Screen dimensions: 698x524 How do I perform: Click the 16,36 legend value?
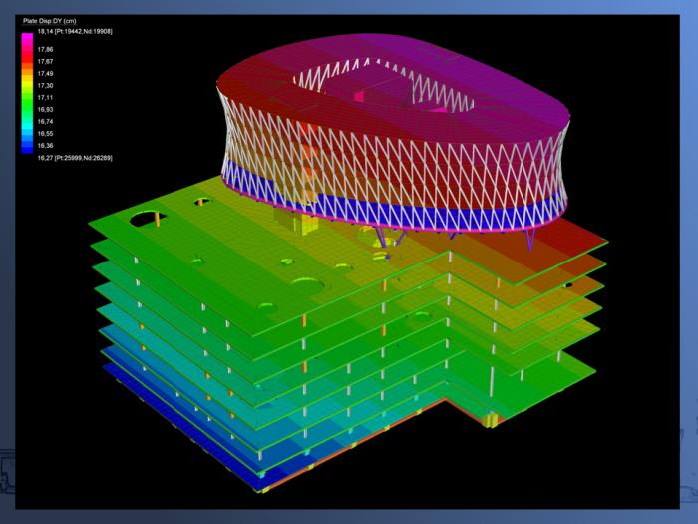tap(45, 144)
